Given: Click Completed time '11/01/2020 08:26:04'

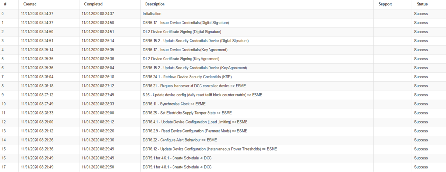Looking at the screenshot, I should (x=98, y=68).
